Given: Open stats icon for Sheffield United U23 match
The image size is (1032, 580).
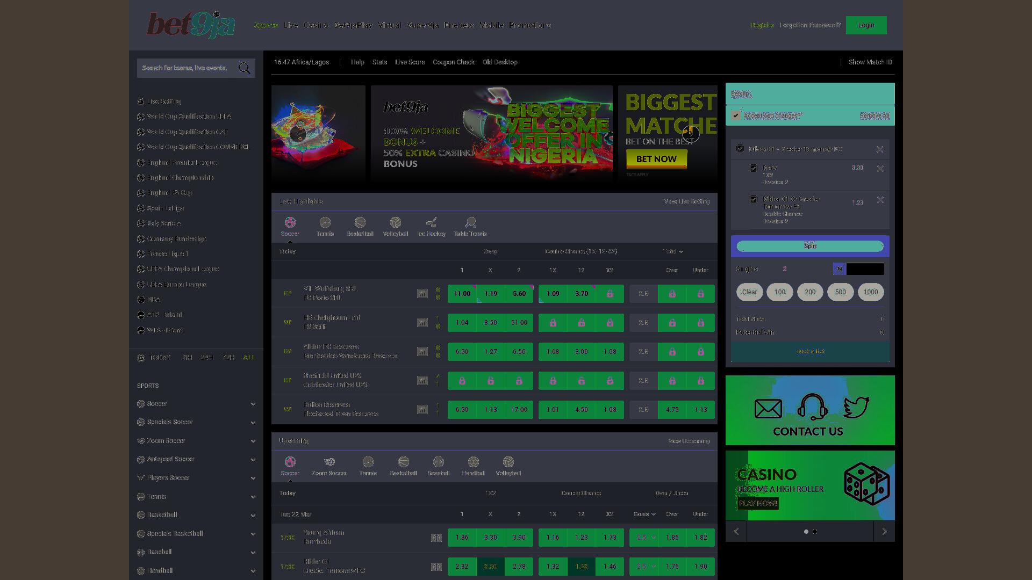Looking at the screenshot, I should point(422,381).
